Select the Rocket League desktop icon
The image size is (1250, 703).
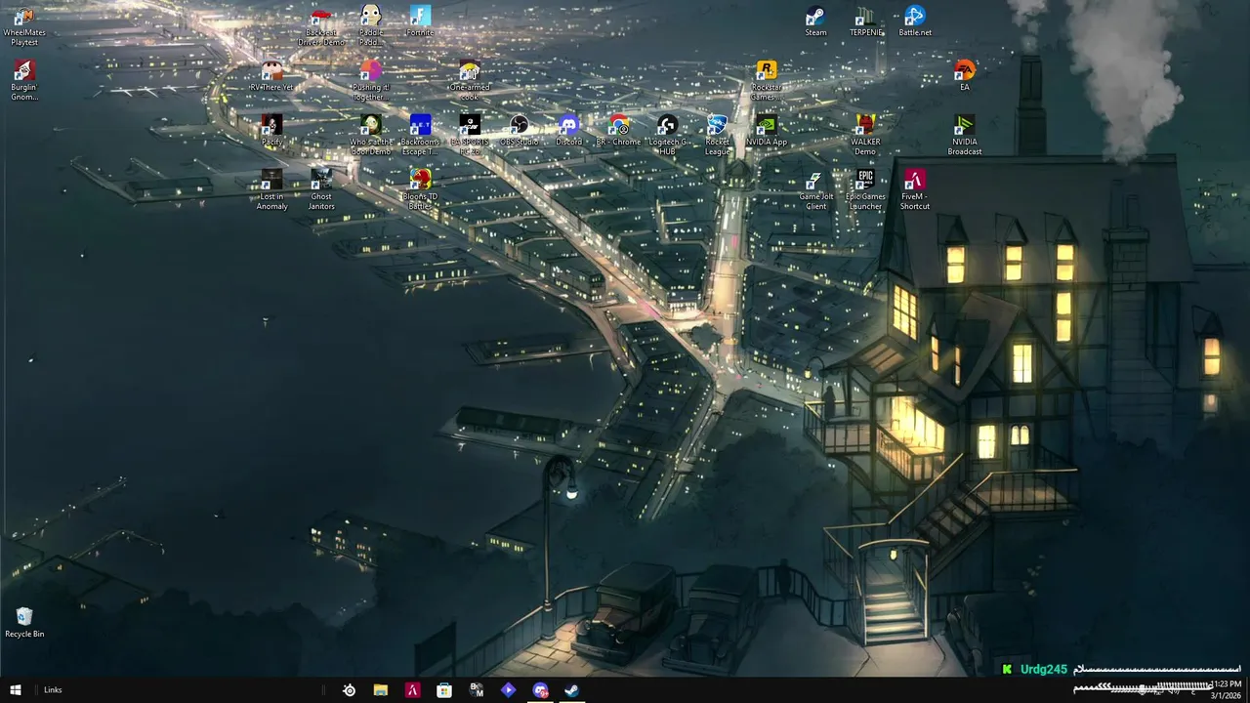tap(717, 135)
